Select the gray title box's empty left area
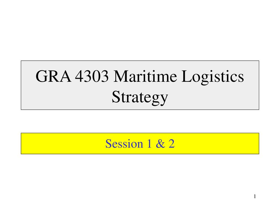 pyautogui.click(x=28, y=85)
